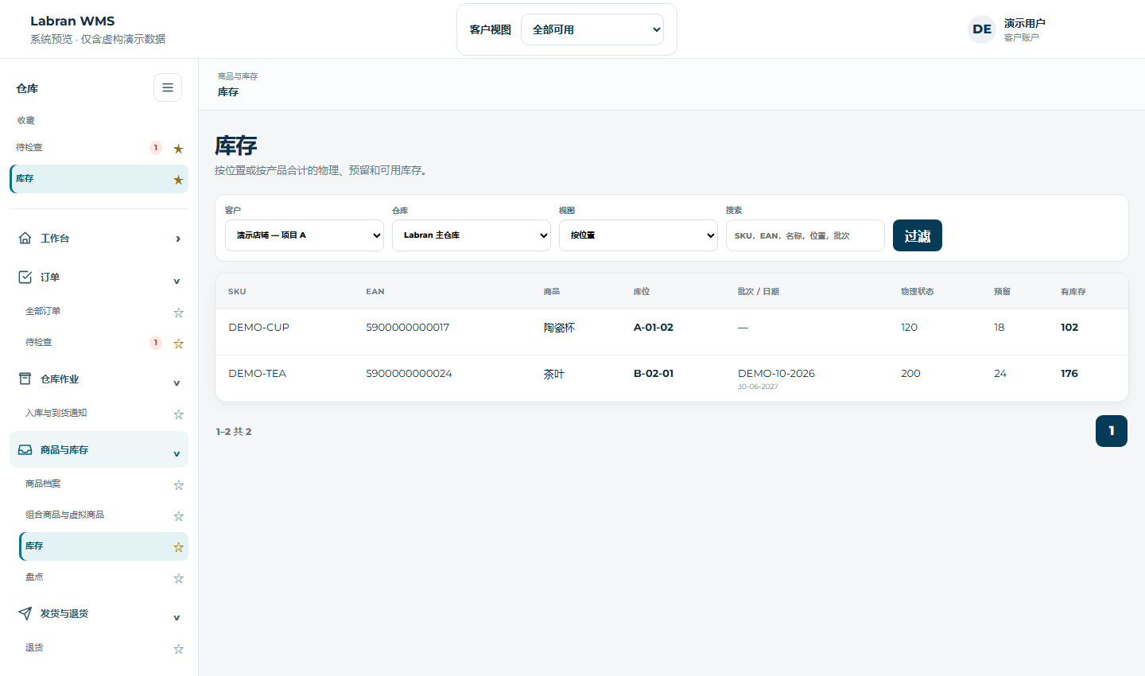Toggle favorite star for 全部订单
The height and width of the screenshot is (676, 1145).
178,313
